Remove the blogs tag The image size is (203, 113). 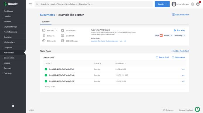coord(161,35)
